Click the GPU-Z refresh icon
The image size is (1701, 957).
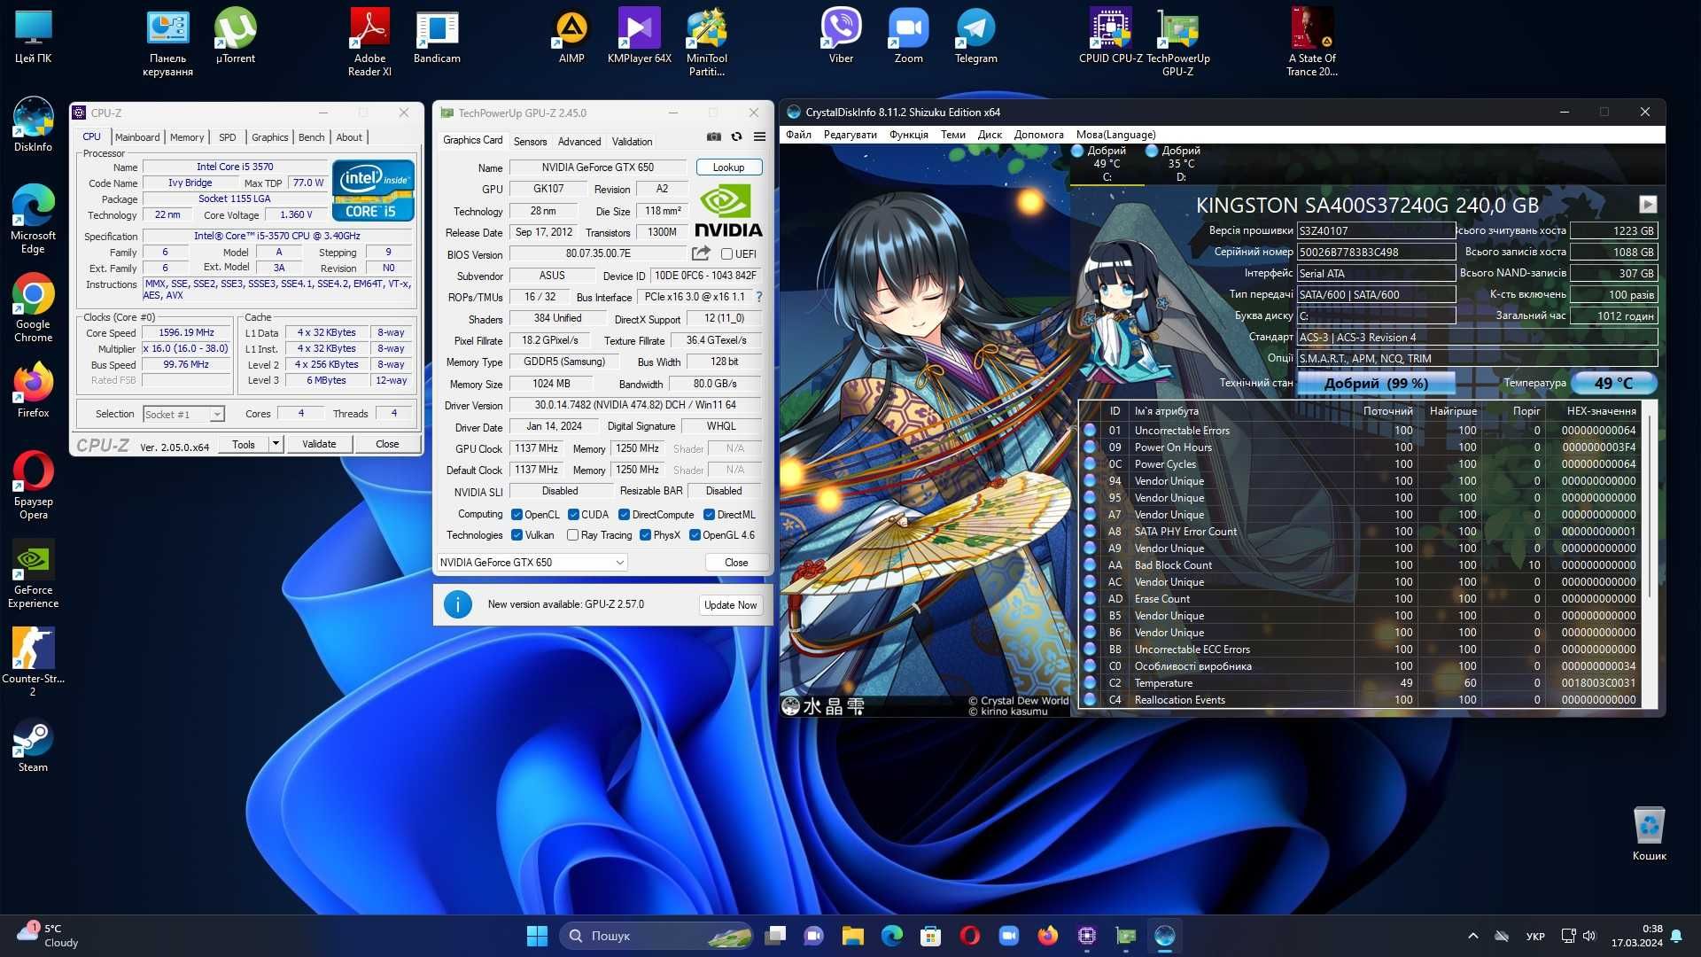[736, 136]
